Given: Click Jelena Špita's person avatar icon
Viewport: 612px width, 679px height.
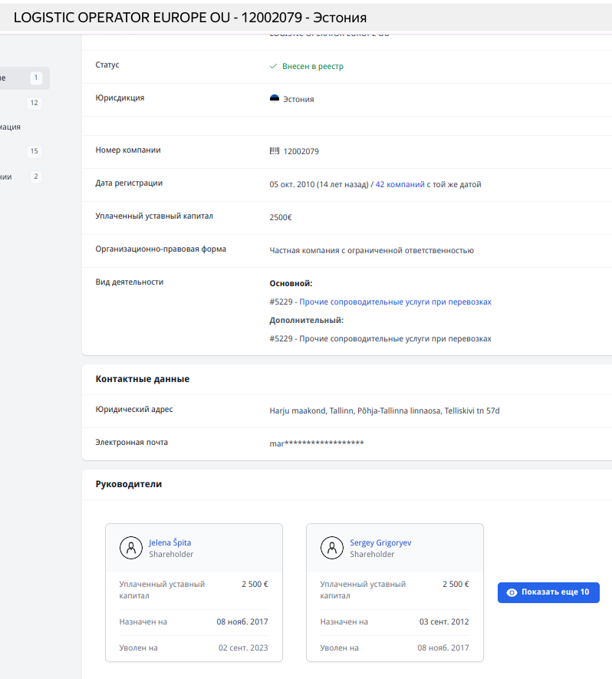Looking at the screenshot, I should pos(131,548).
